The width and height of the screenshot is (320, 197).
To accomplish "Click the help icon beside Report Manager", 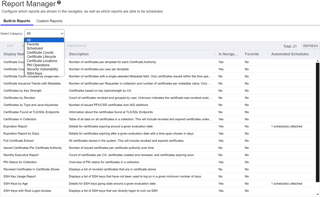I will pyautogui.click(x=59, y=3).
